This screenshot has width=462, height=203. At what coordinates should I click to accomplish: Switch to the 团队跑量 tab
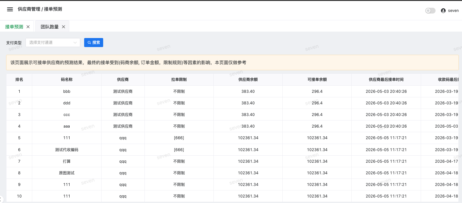coord(50,27)
